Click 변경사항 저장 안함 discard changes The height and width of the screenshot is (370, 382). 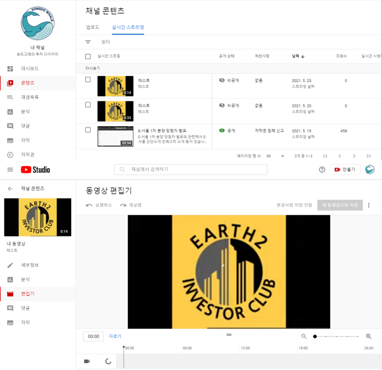coord(295,205)
